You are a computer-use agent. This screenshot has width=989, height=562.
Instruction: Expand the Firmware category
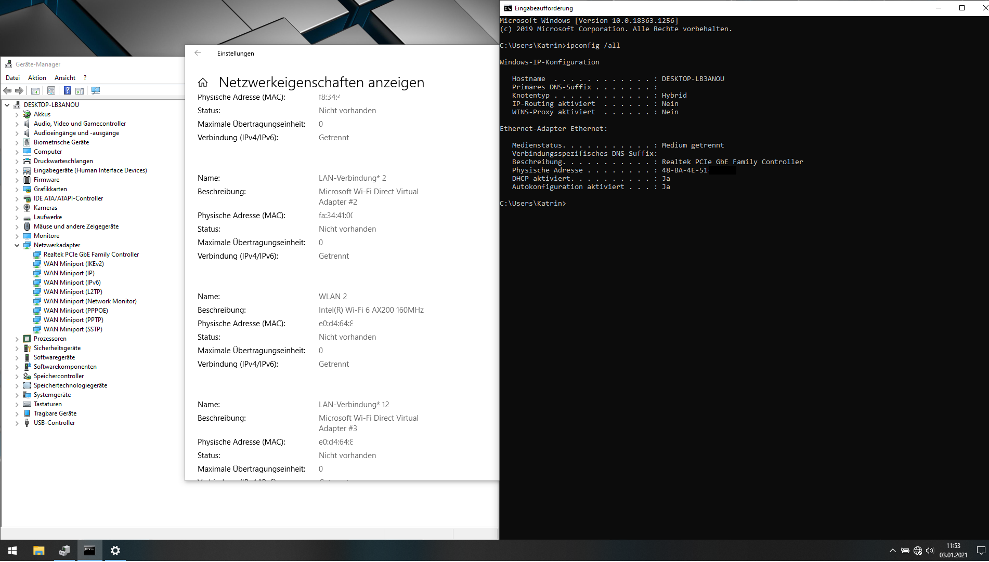click(x=17, y=180)
